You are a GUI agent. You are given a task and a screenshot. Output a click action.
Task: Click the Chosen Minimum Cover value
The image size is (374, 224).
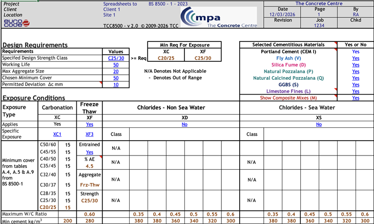(116, 78)
